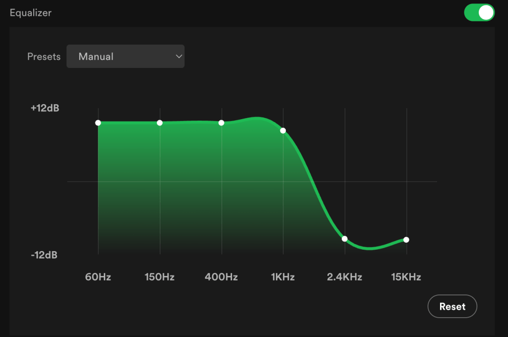Click the chevron arrow in Presets dropdown

tap(179, 57)
